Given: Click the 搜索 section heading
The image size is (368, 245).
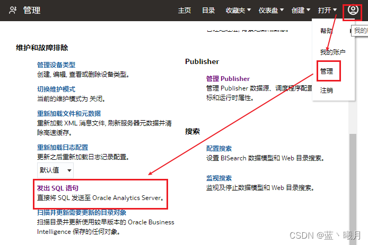Looking at the screenshot, I should [x=192, y=131].
